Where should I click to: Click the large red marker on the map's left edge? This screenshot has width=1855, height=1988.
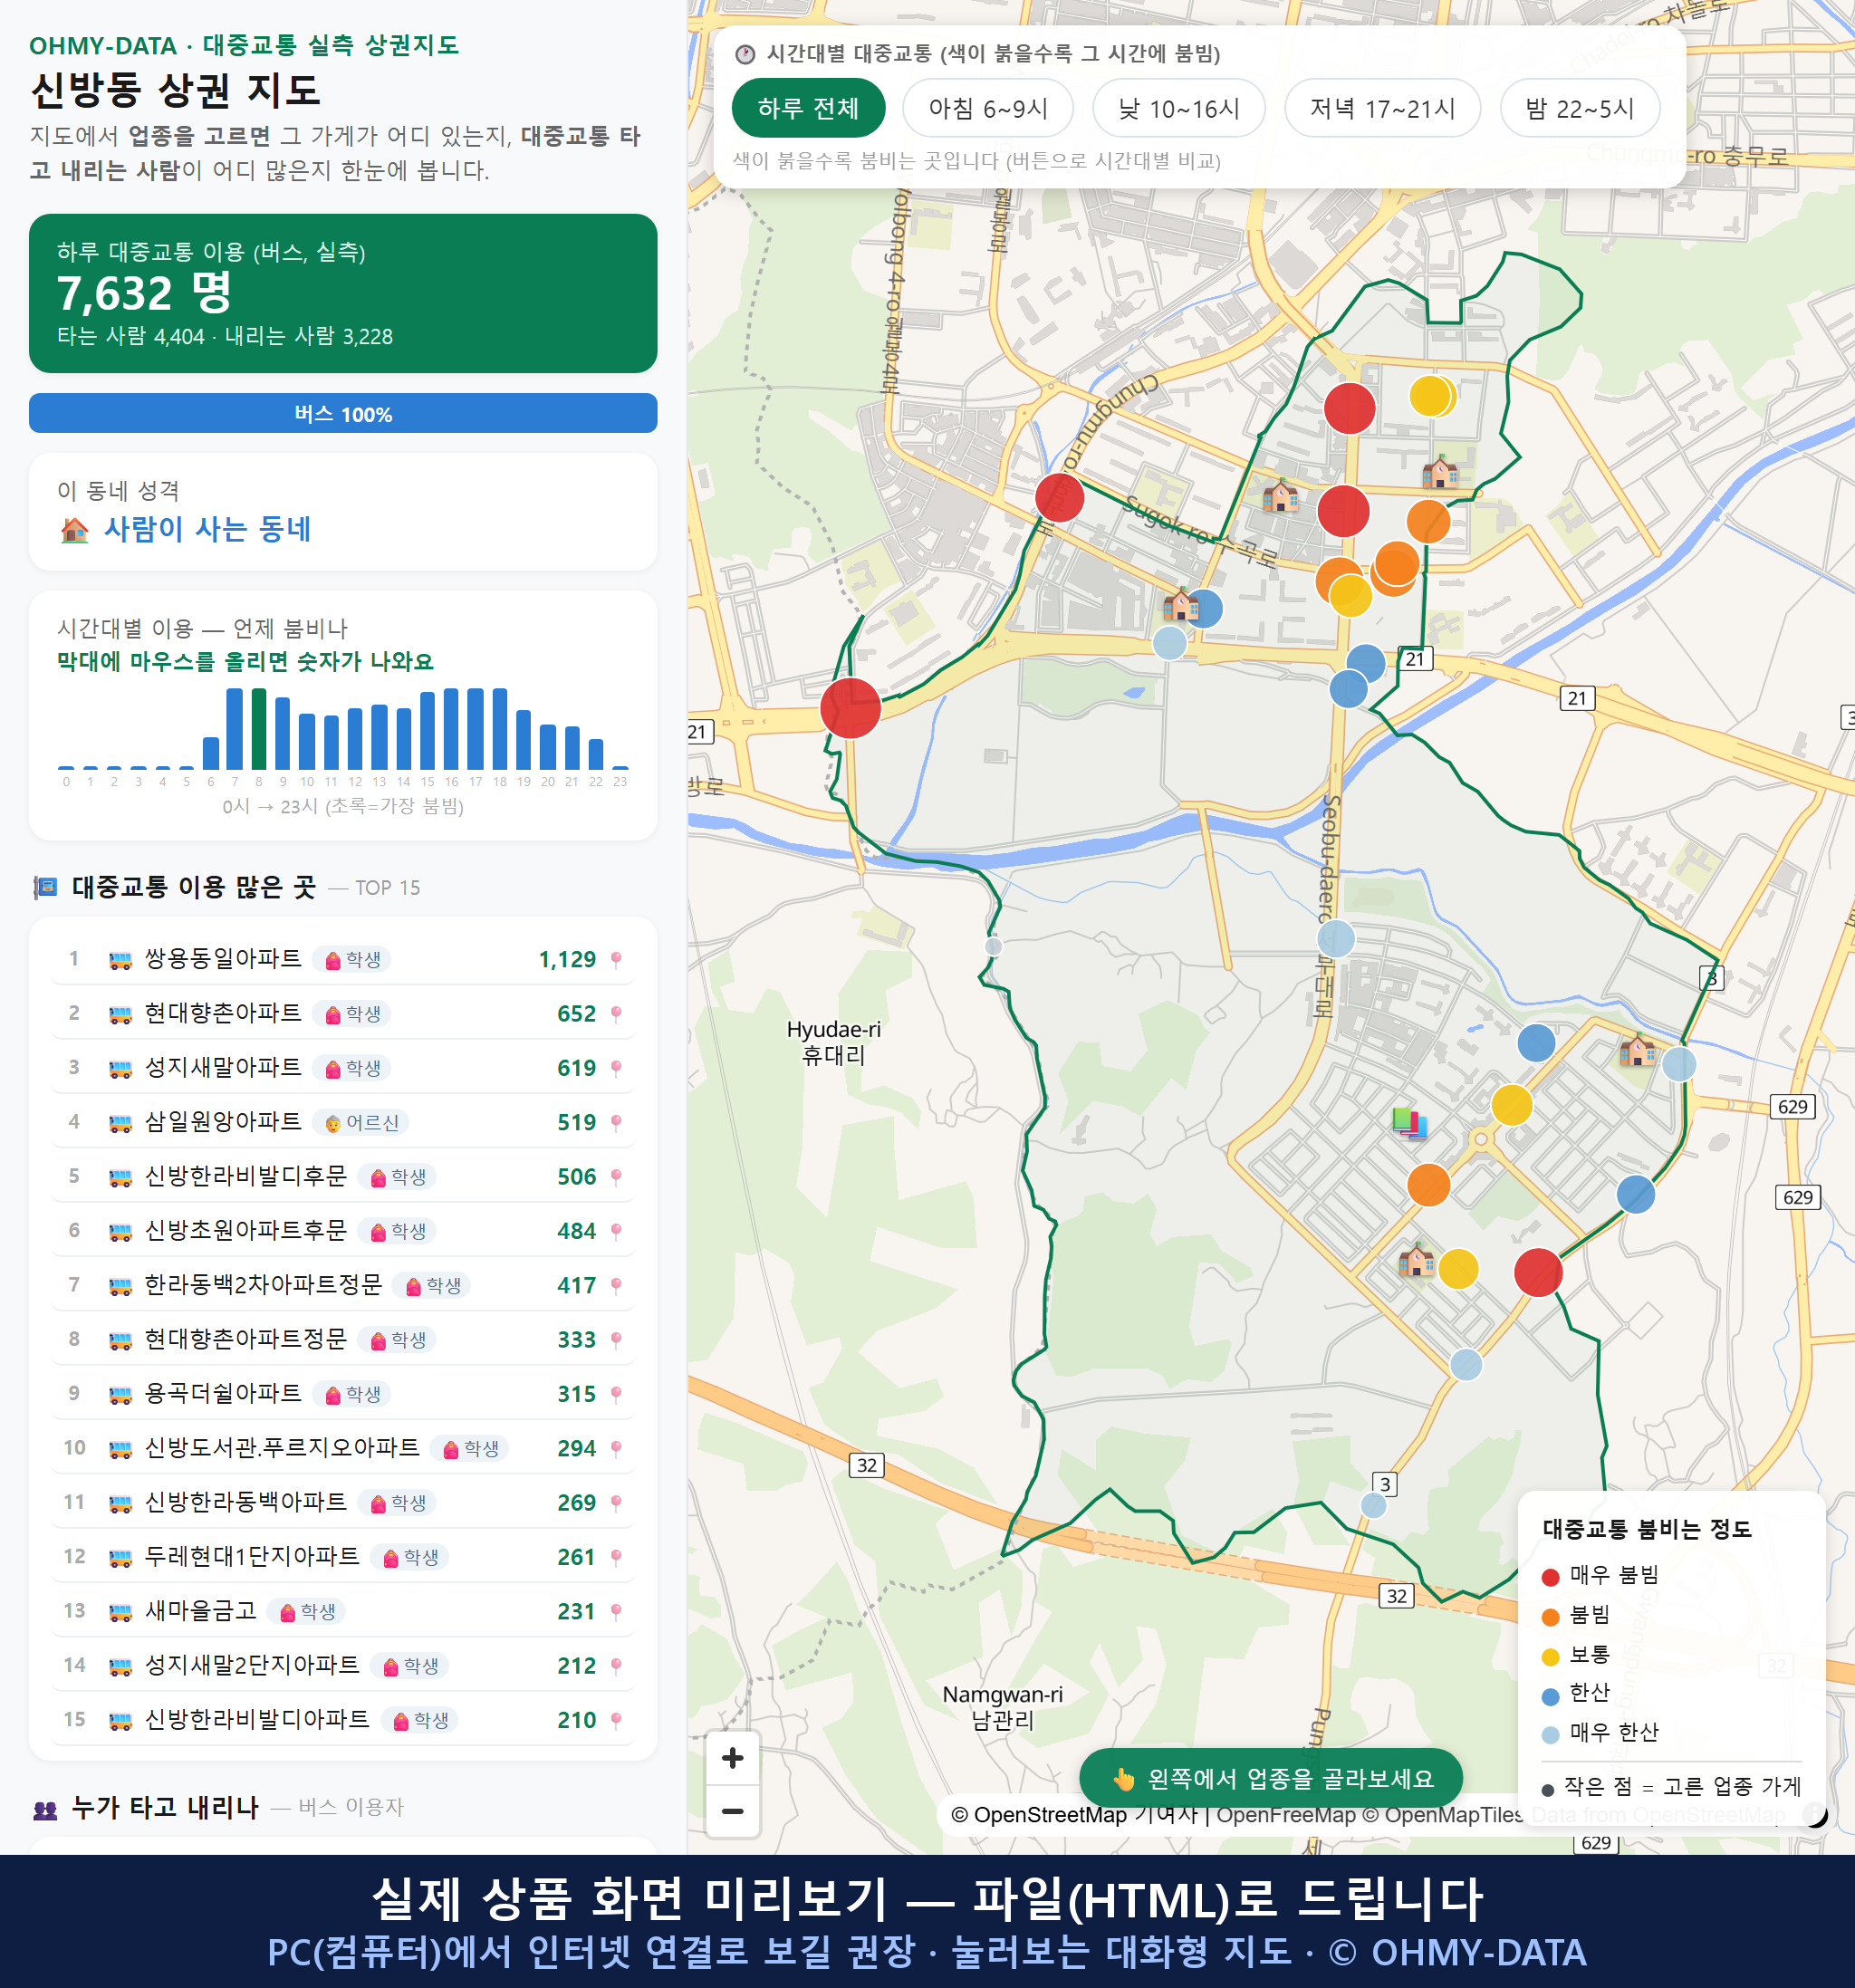[x=850, y=708]
